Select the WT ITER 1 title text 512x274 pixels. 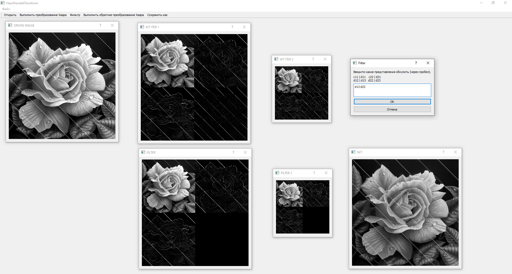click(152, 27)
